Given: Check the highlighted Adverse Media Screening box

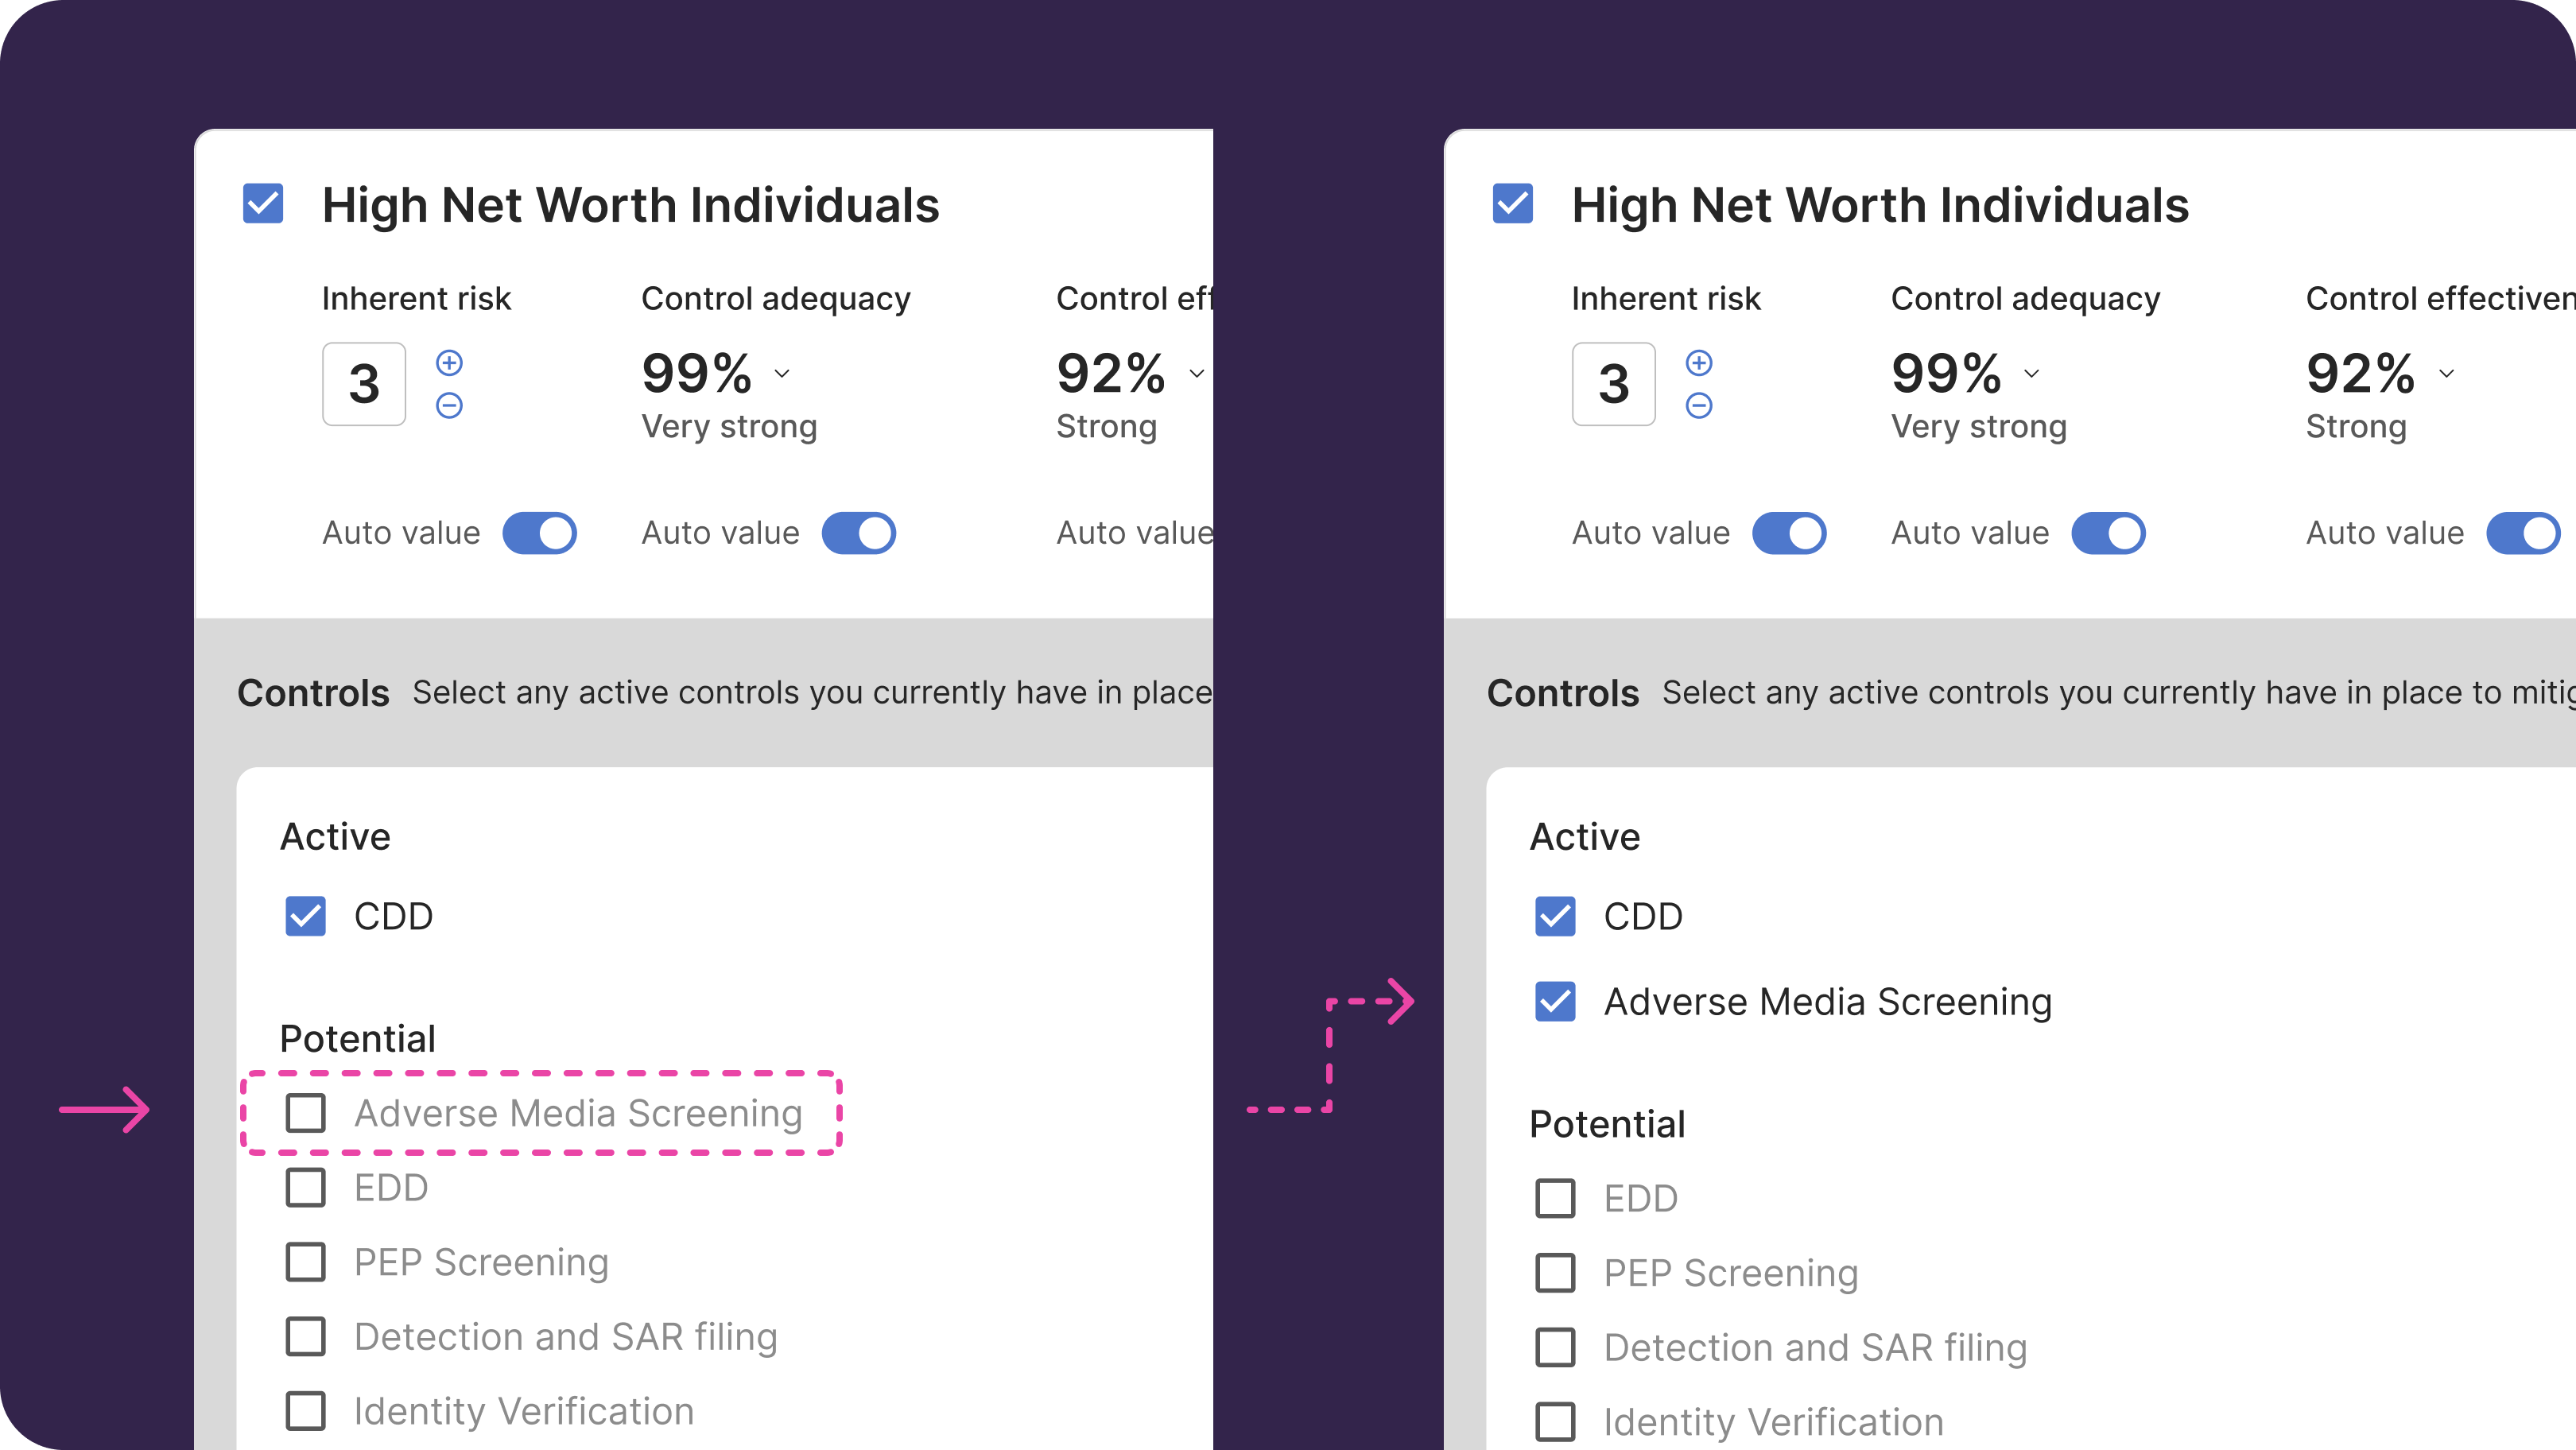Looking at the screenshot, I should tap(306, 1112).
